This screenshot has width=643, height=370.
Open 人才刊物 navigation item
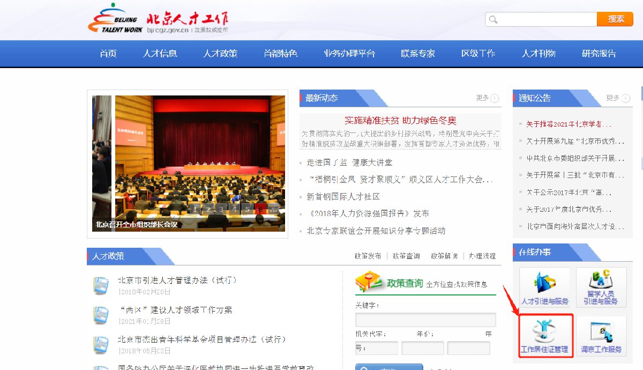point(539,54)
